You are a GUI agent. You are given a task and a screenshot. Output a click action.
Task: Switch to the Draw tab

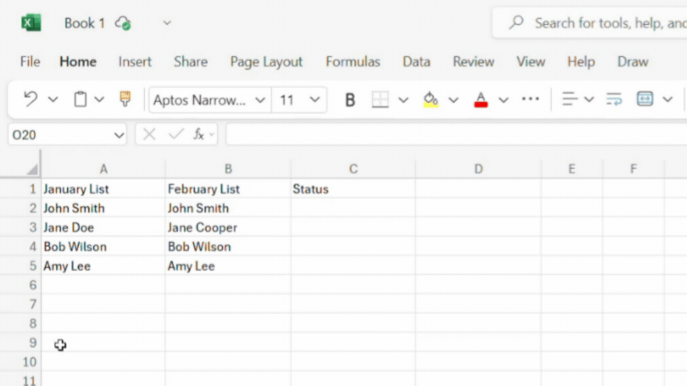click(x=632, y=62)
